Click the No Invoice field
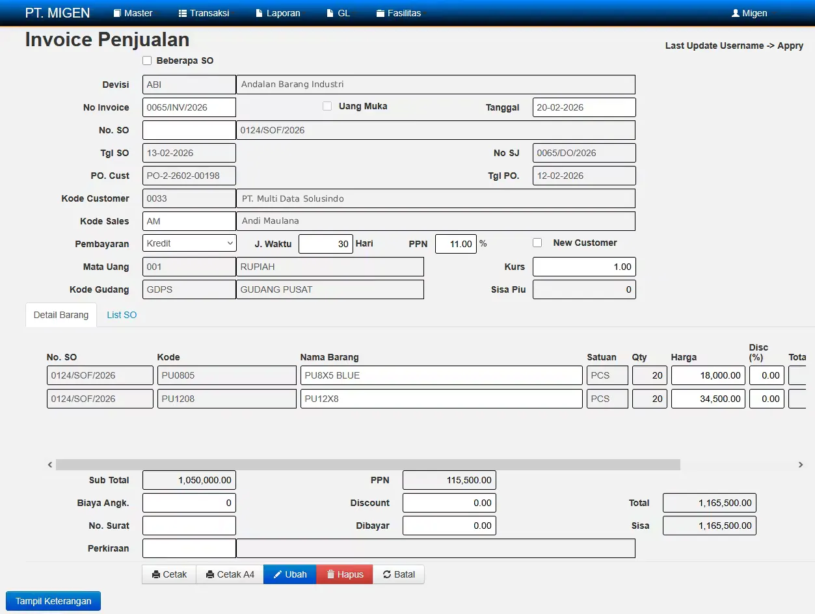 [189, 107]
